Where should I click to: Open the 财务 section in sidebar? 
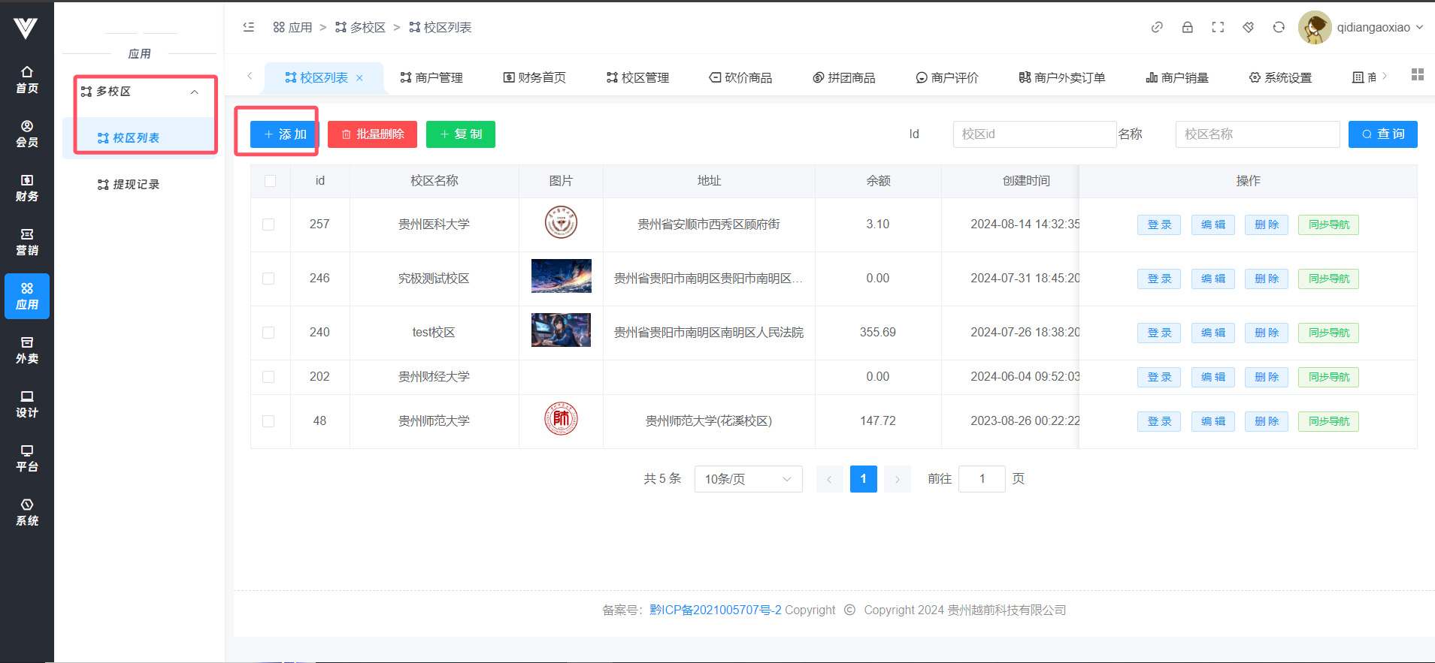27,188
